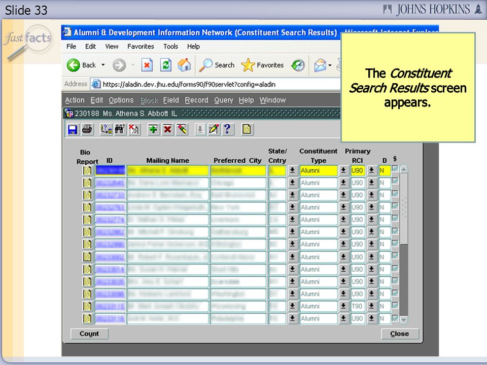
Task: Toggle the $ checkbox in the T90 row
Action: point(395,305)
